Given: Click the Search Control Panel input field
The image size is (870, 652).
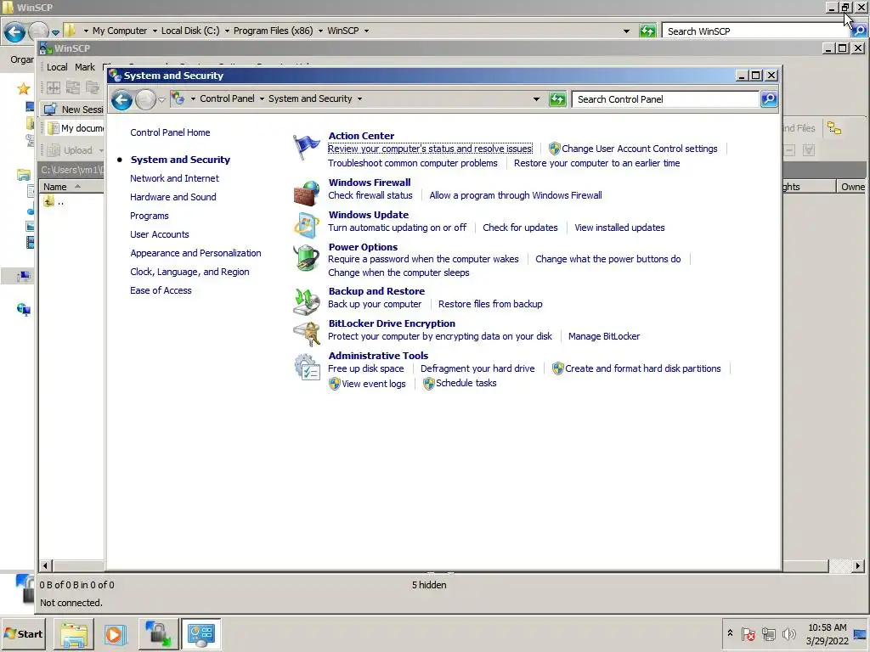Looking at the screenshot, I should 666,99.
